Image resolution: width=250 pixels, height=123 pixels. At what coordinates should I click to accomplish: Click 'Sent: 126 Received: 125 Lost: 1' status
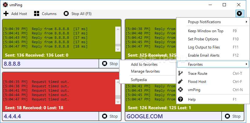point(159,108)
